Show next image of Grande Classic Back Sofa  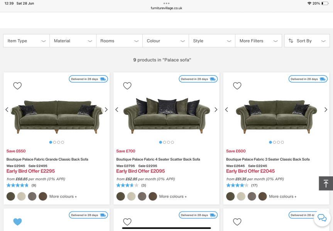[106, 110]
